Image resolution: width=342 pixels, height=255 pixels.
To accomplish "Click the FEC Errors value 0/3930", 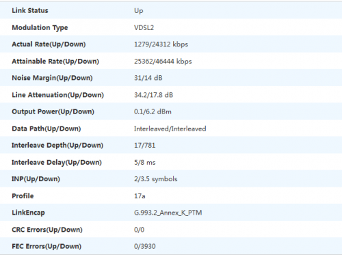I will [x=145, y=246].
